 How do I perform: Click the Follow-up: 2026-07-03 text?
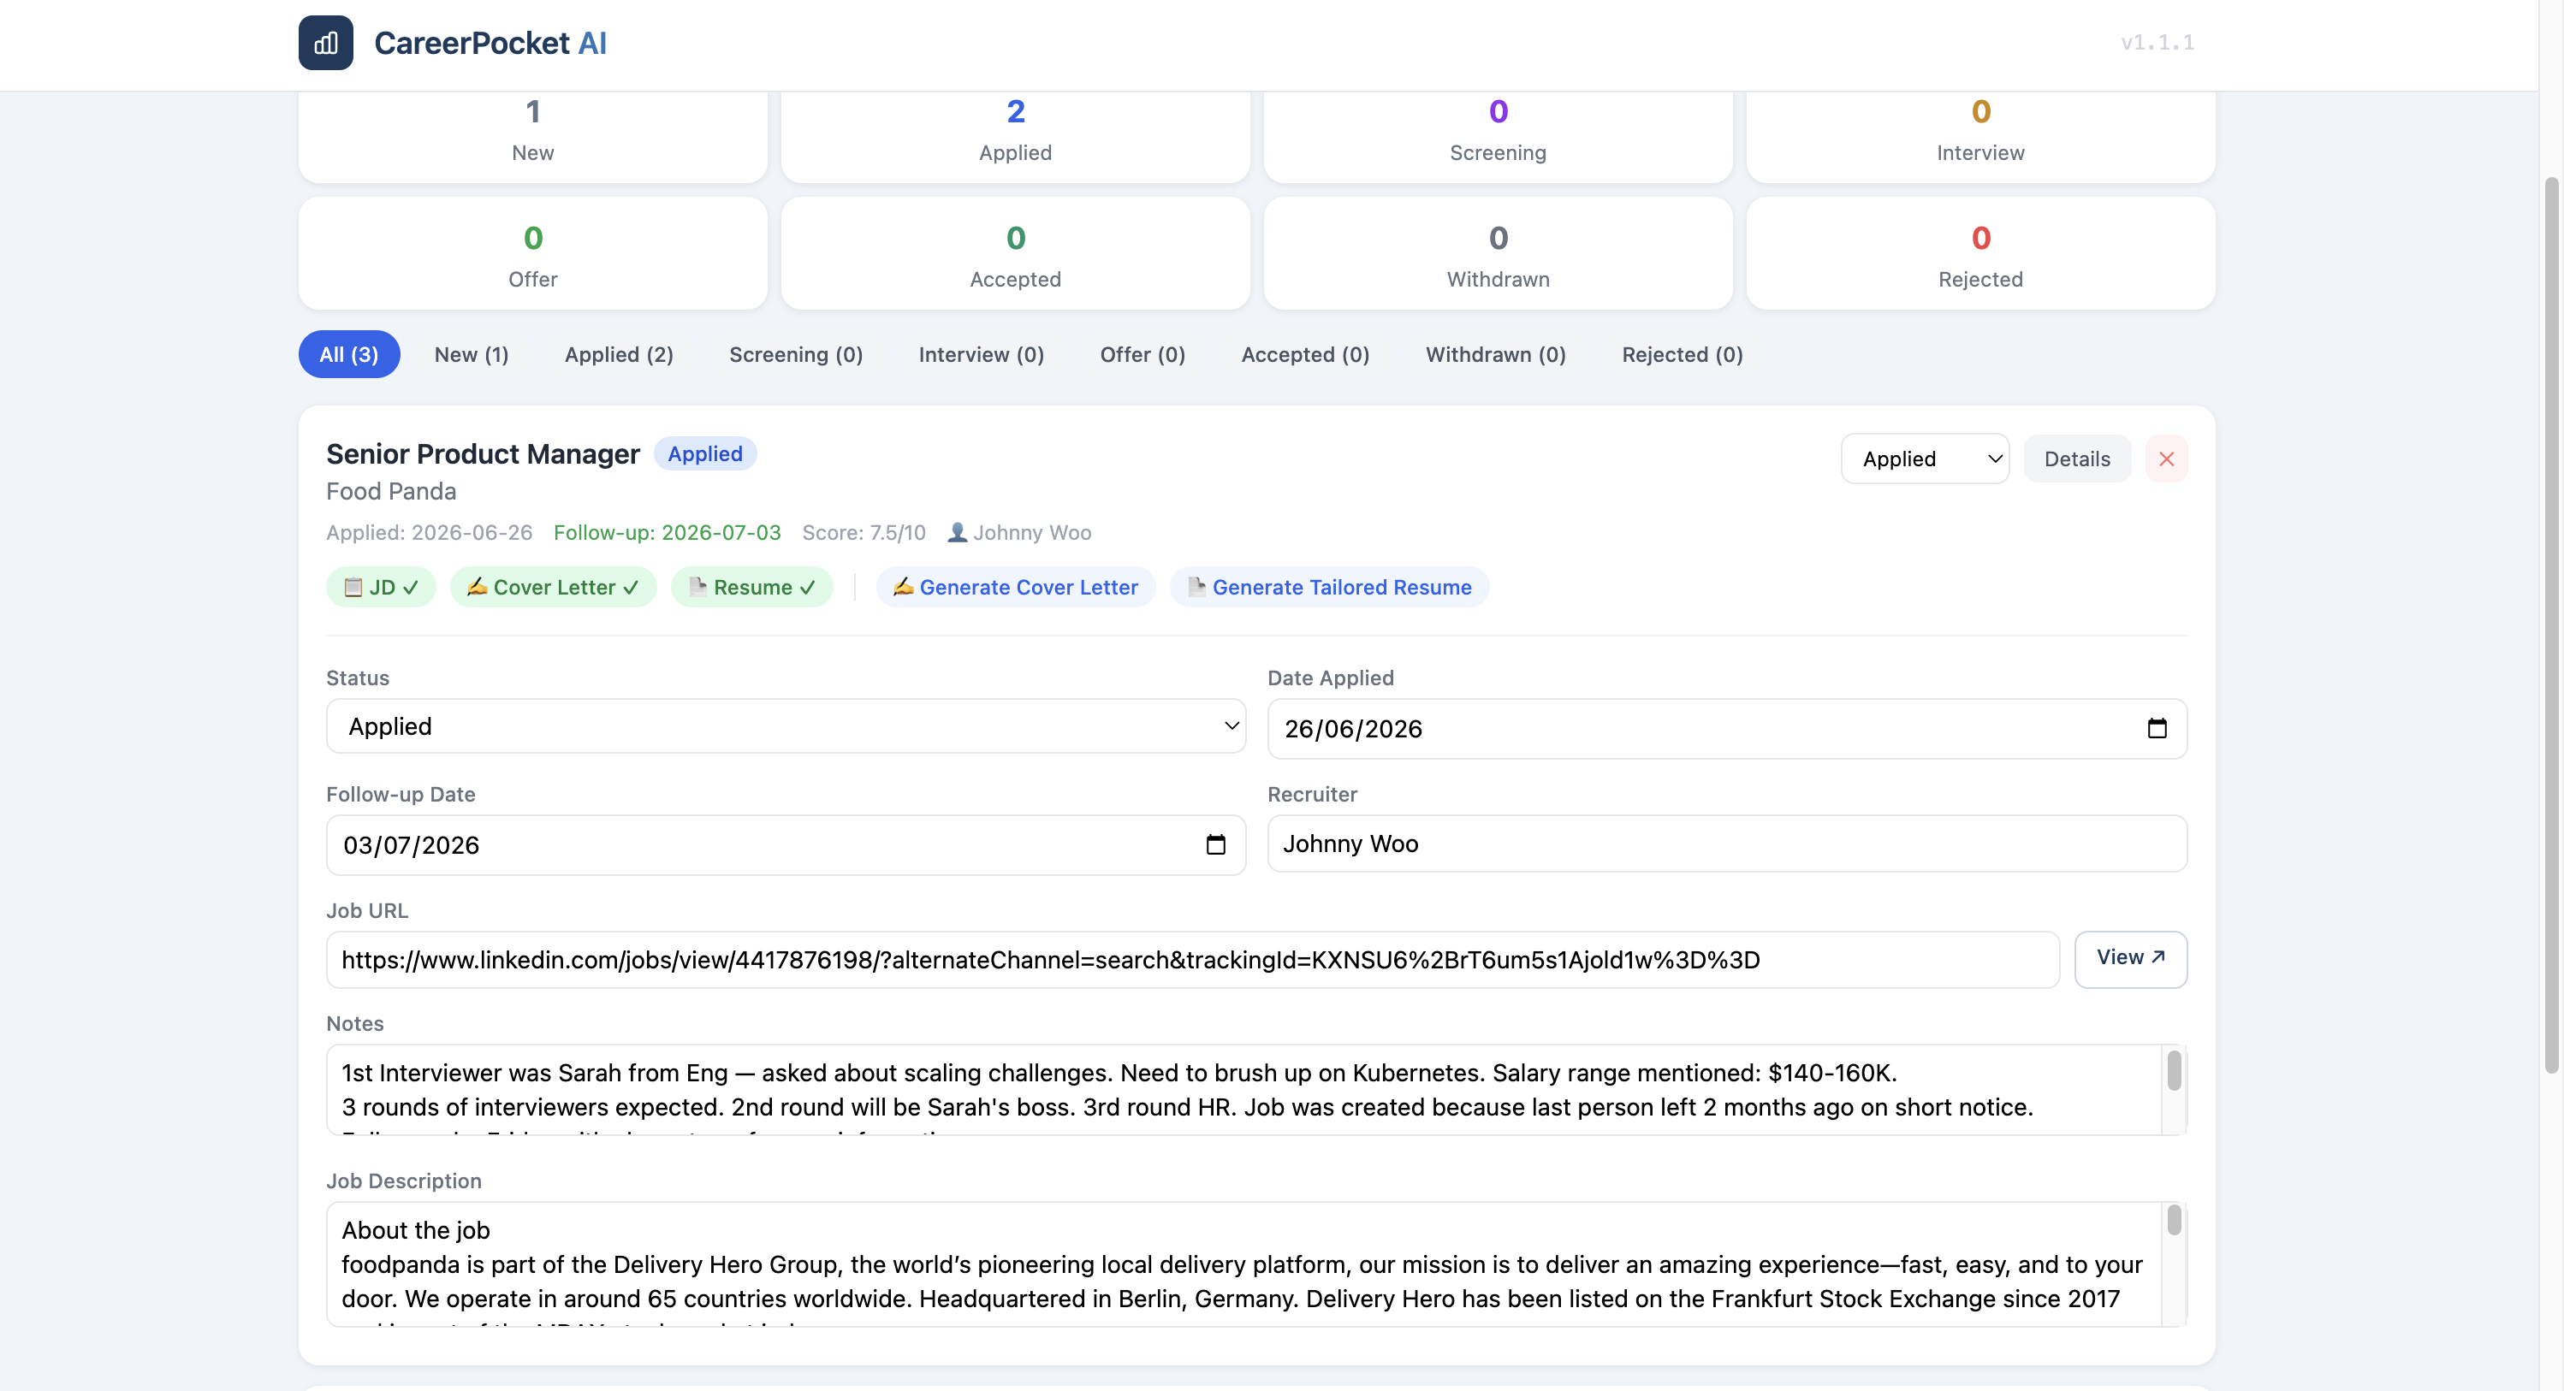coord(667,532)
